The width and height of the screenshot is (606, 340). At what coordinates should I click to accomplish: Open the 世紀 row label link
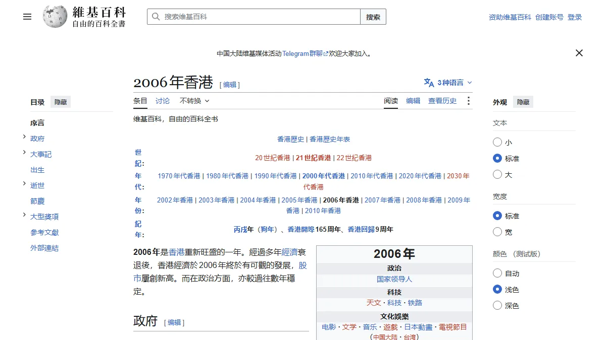pos(138,158)
